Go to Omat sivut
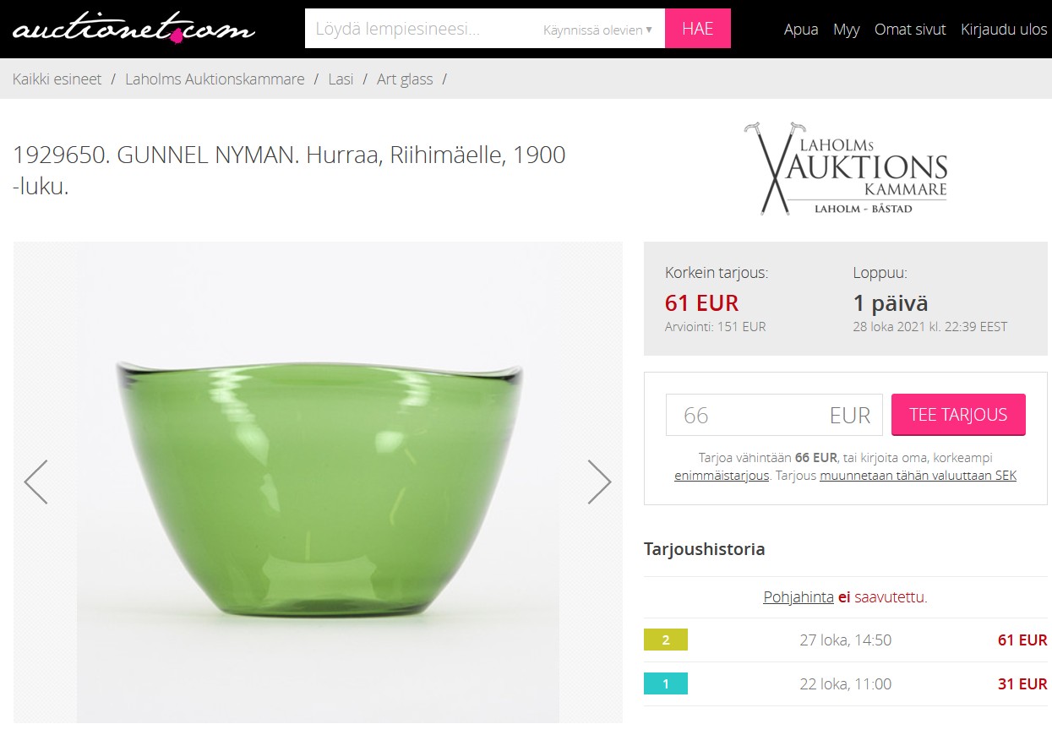Screen dimensions: 1052x735 tap(910, 30)
